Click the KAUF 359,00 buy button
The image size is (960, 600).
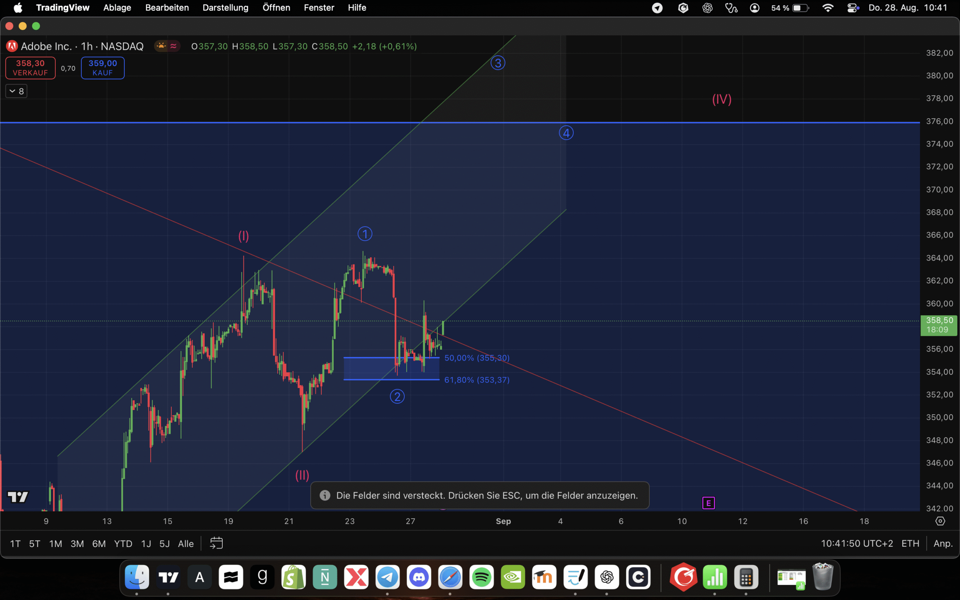(103, 68)
